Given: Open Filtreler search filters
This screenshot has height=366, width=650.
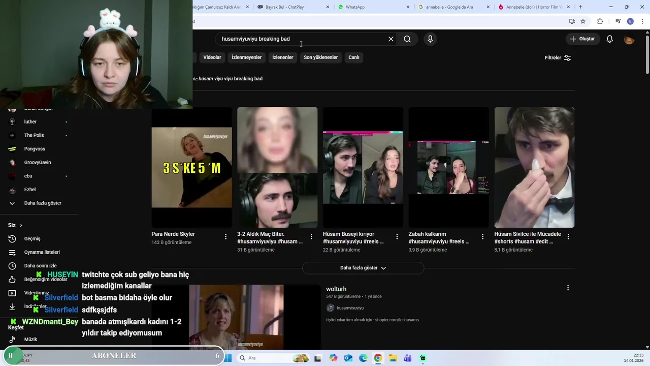Looking at the screenshot, I should pyautogui.click(x=558, y=58).
